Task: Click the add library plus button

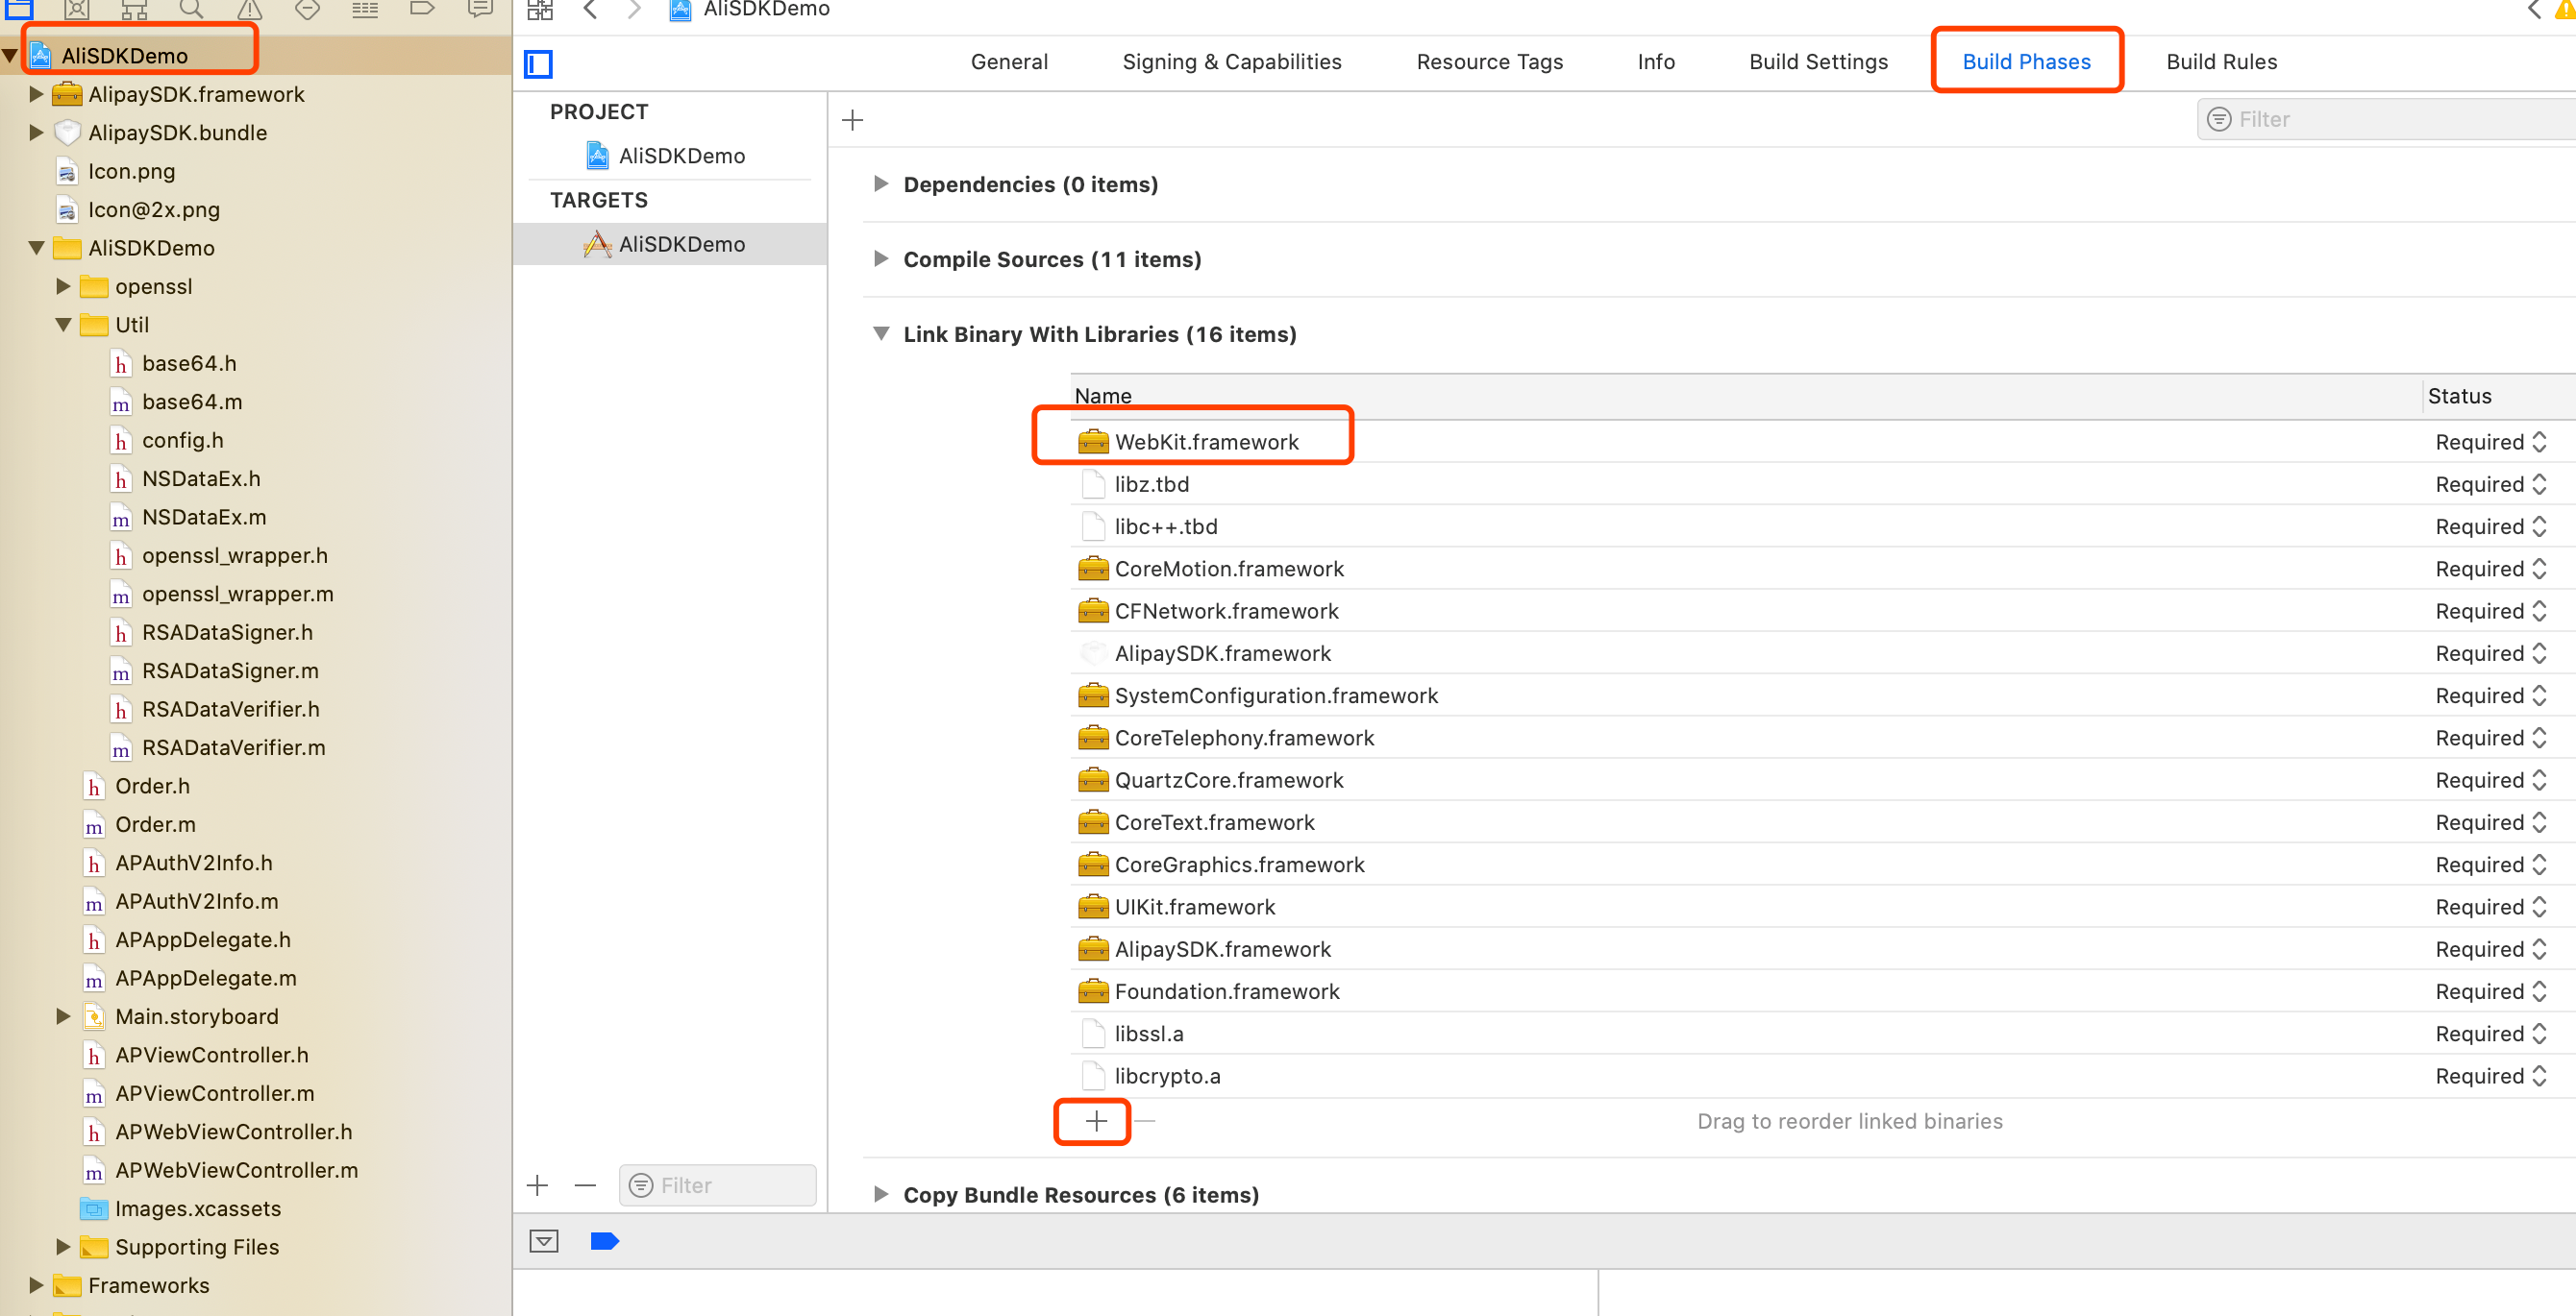Action: pyautogui.click(x=1096, y=1121)
